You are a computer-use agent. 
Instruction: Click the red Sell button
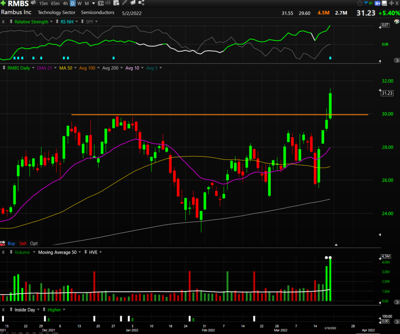point(23,243)
